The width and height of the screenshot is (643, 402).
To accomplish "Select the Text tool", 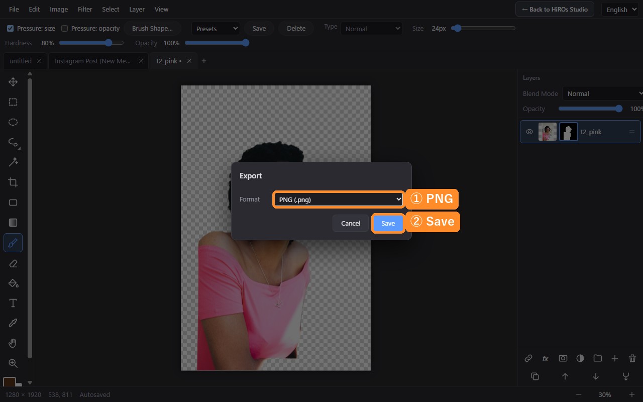I will pos(13,303).
